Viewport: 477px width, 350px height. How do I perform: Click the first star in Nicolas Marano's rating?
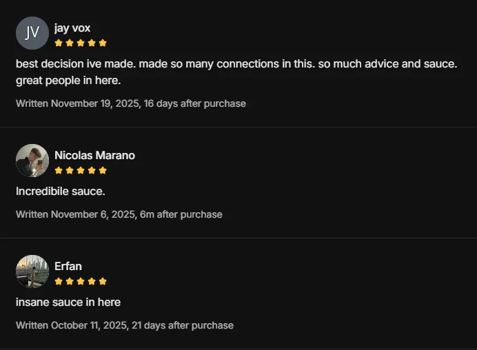coord(59,170)
